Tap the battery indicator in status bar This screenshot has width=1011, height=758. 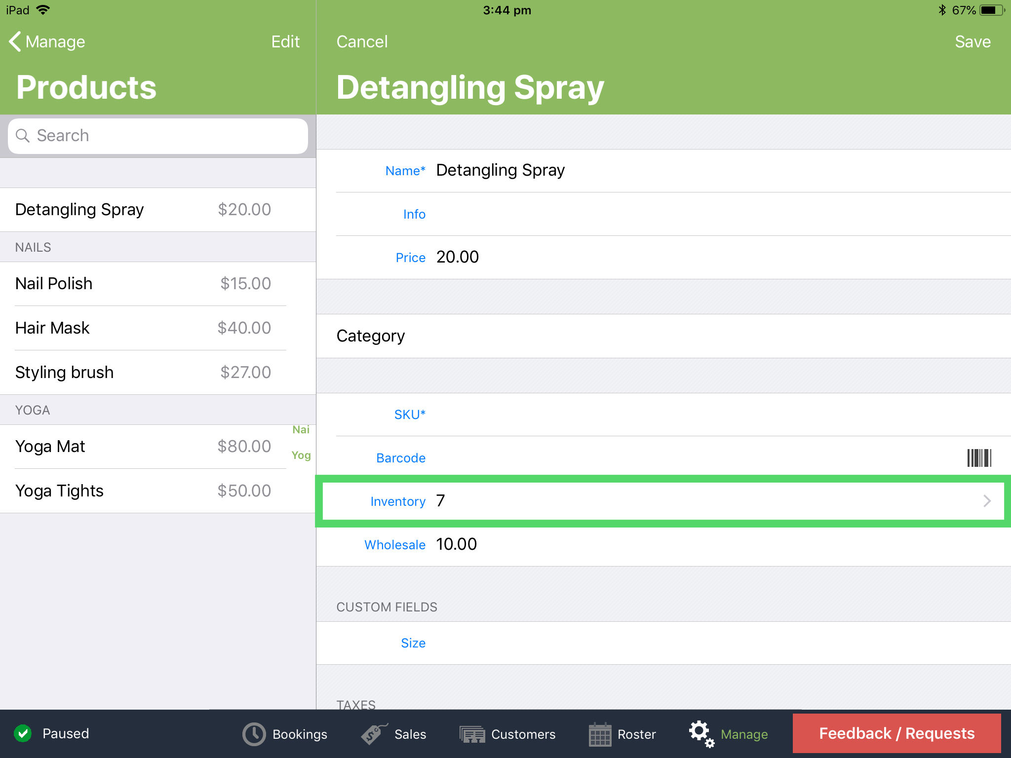(993, 10)
